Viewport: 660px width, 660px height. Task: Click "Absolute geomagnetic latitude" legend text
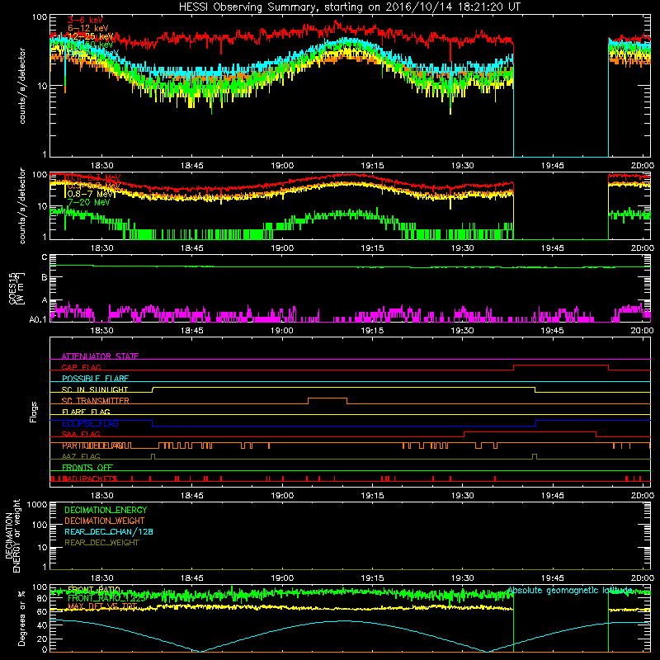pyautogui.click(x=570, y=590)
